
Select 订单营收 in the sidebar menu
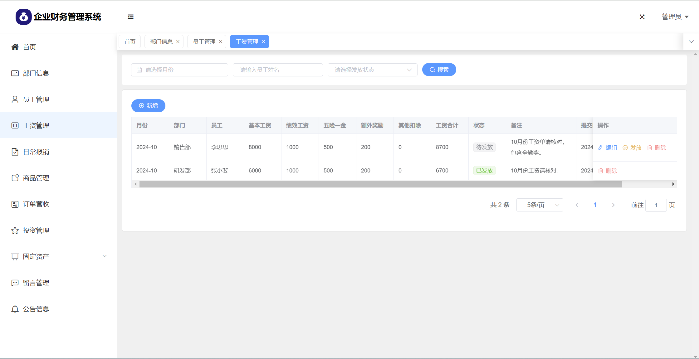click(36, 204)
